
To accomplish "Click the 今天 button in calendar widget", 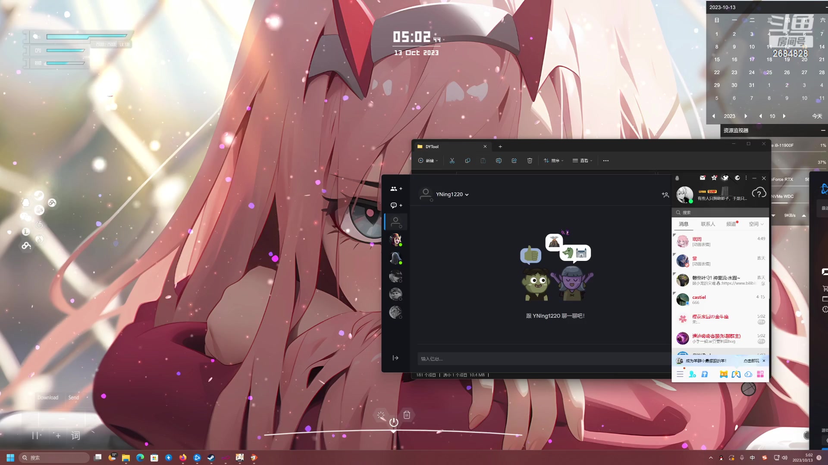I will pyautogui.click(x=817, y=116).
